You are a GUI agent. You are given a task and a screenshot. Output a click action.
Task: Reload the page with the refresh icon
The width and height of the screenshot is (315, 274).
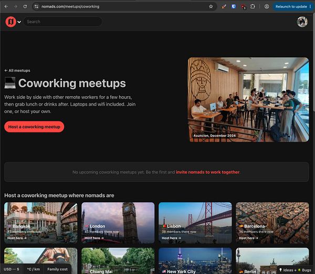click(x=25, y=6)
